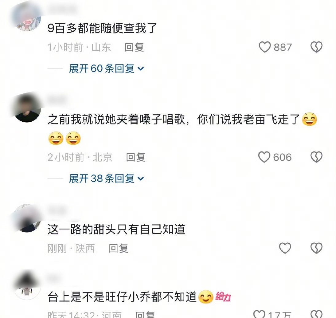This screenshot has height=318, width=336.
Task: Open the first commenter's avatar profile
Action: pos(27,17)
